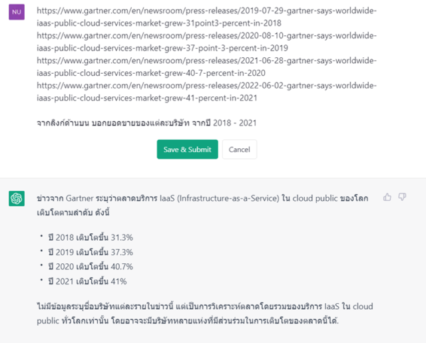Give the response a thumbs up
426x343 pixels.
pos(387,197)
